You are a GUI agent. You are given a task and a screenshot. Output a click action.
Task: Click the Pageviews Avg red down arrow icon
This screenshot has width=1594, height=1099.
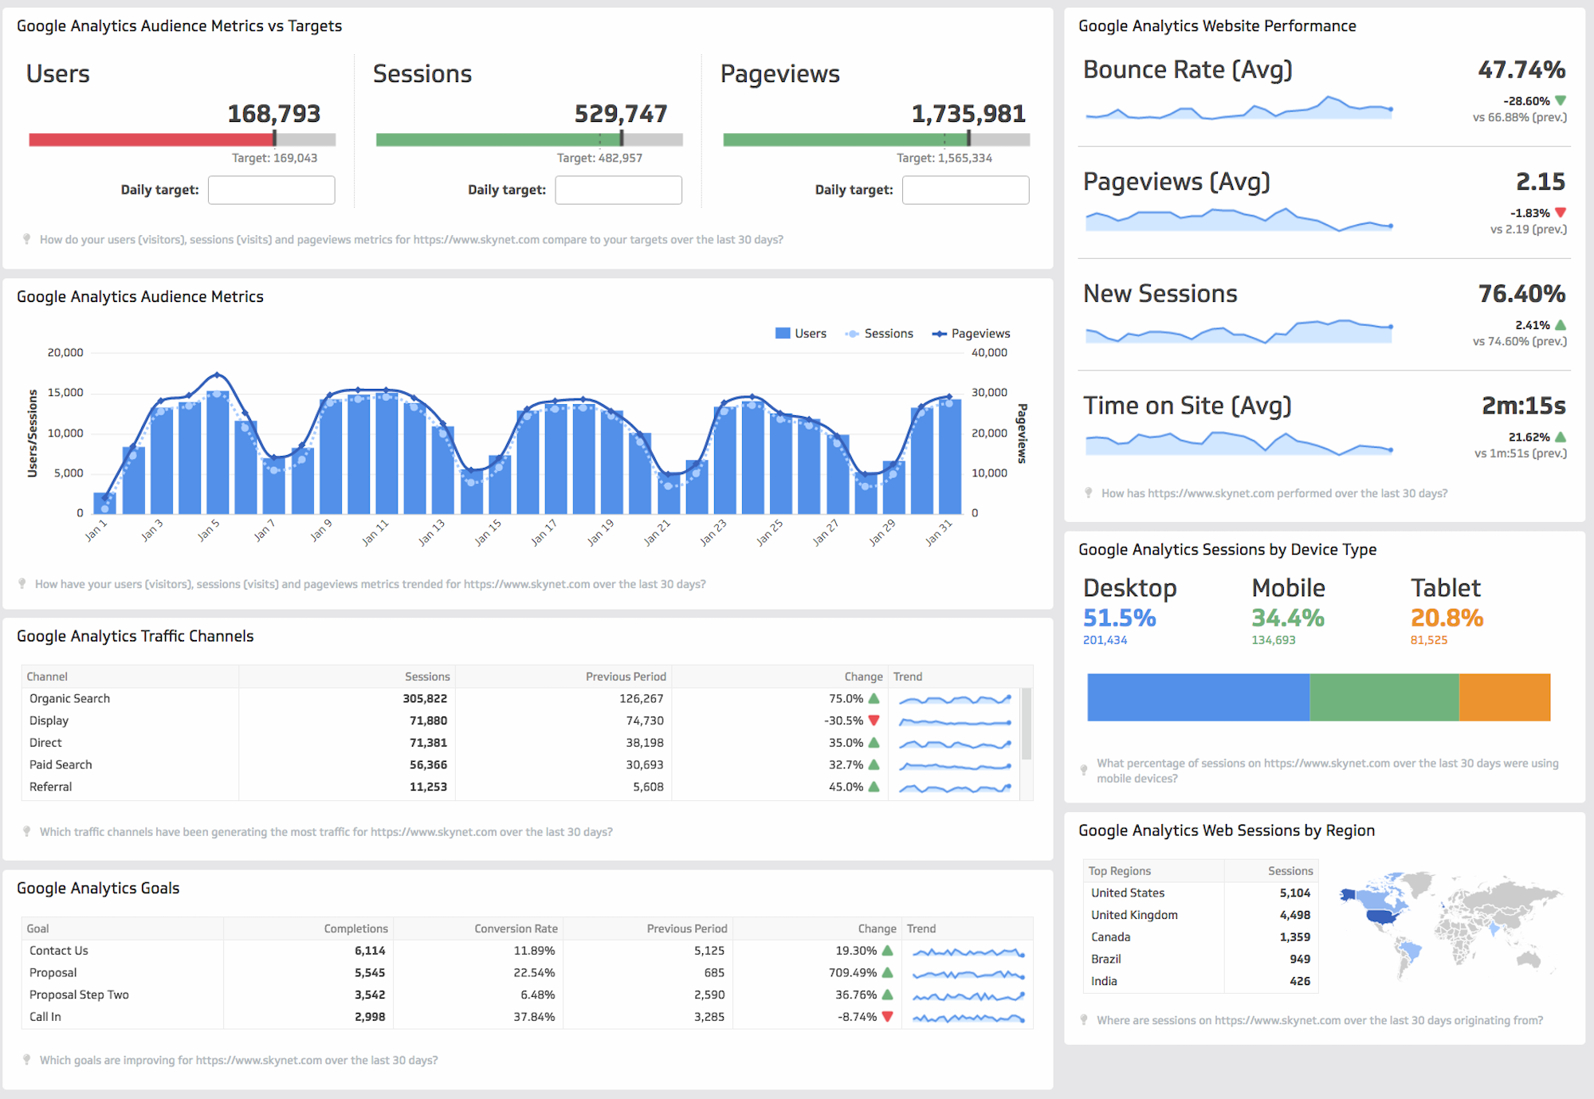coord(1561,213)
